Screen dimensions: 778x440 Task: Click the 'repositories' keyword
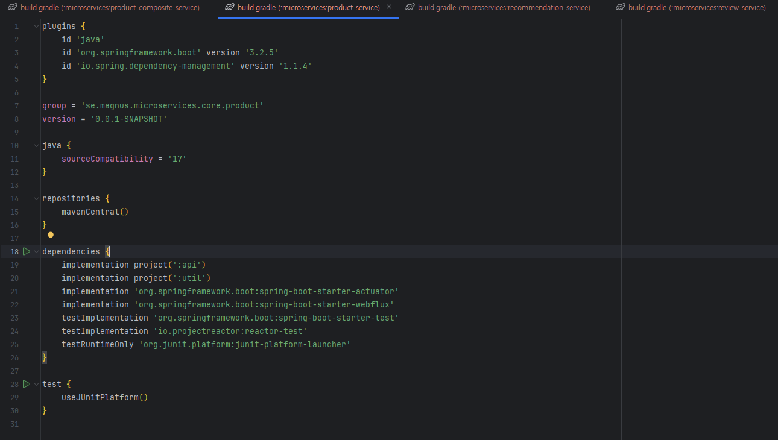click(71, 199)
